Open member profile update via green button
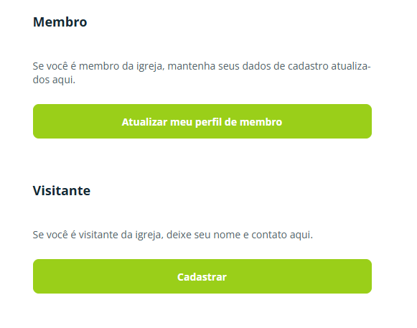Screen dimensions: 417x328 [x=202, y=121]
